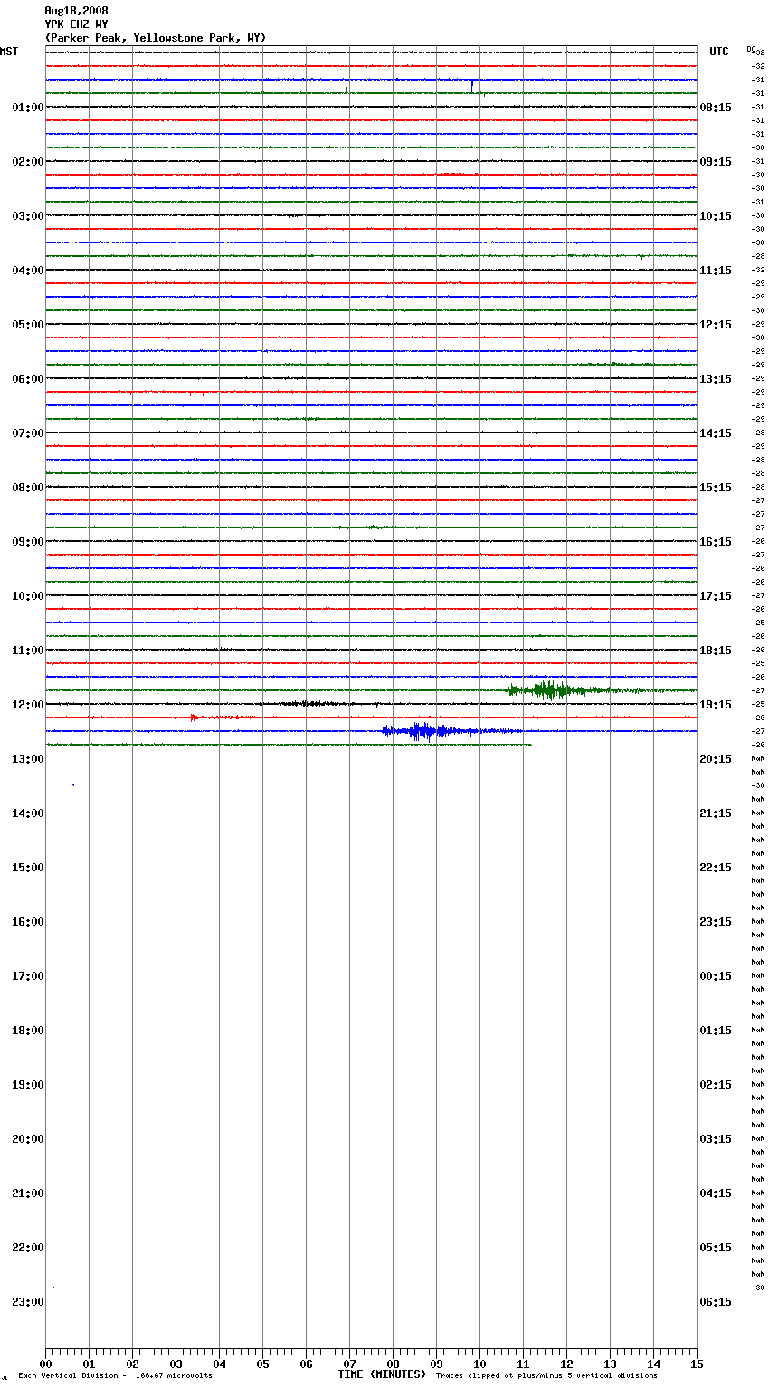Click the UTC time label "19:15"
The image size is (769, 1388).
pos(716,705)
